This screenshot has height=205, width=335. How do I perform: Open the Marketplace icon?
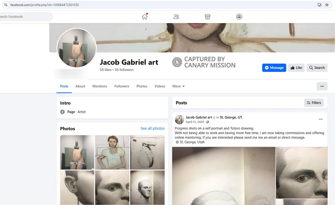coord(207,16)
